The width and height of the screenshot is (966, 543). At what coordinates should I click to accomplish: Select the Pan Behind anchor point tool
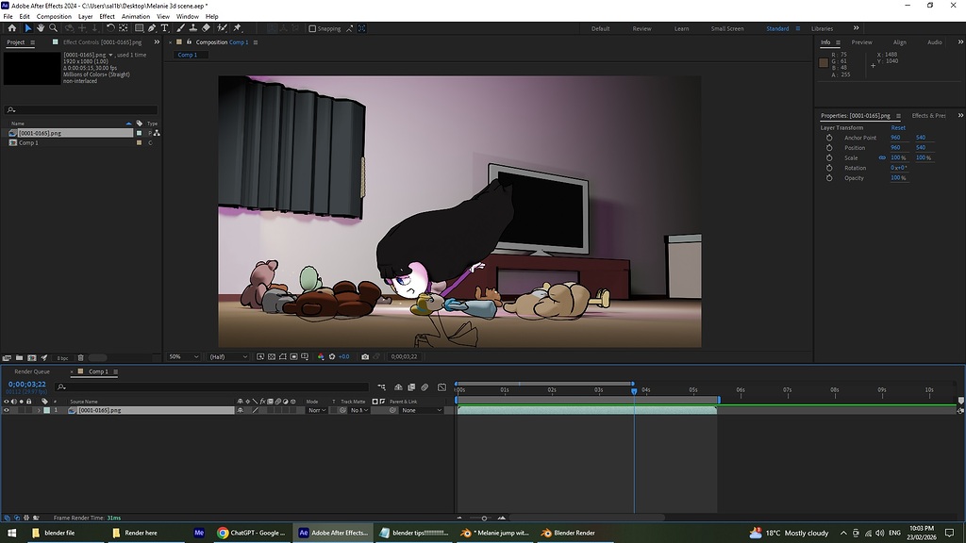124,28
